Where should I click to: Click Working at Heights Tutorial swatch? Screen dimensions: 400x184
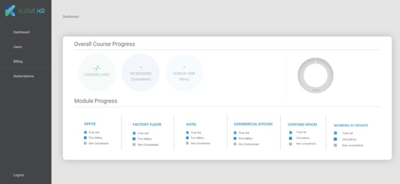tap(336, 133)
